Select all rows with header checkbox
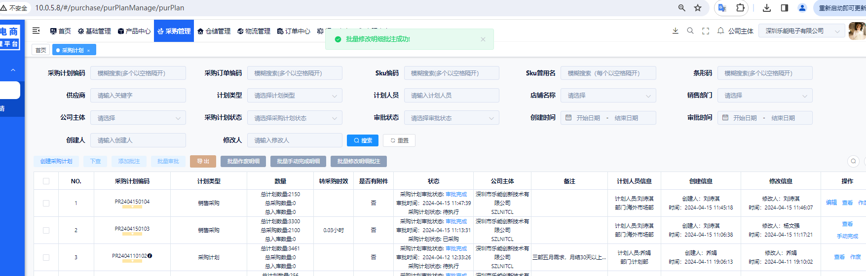Screen dimensions: 866x276 point(46,181)
